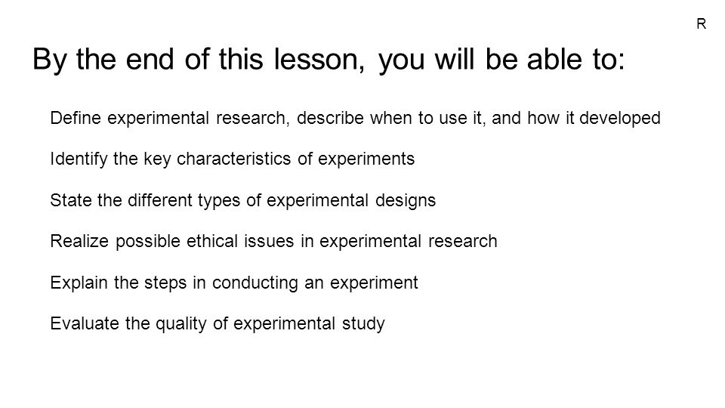This screenshot has width=725, height=408.
Task: Select the 'Define experimental research' objective line
Action: point(355,119)
